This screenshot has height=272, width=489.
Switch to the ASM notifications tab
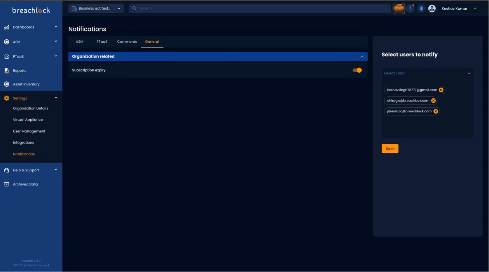80,42
